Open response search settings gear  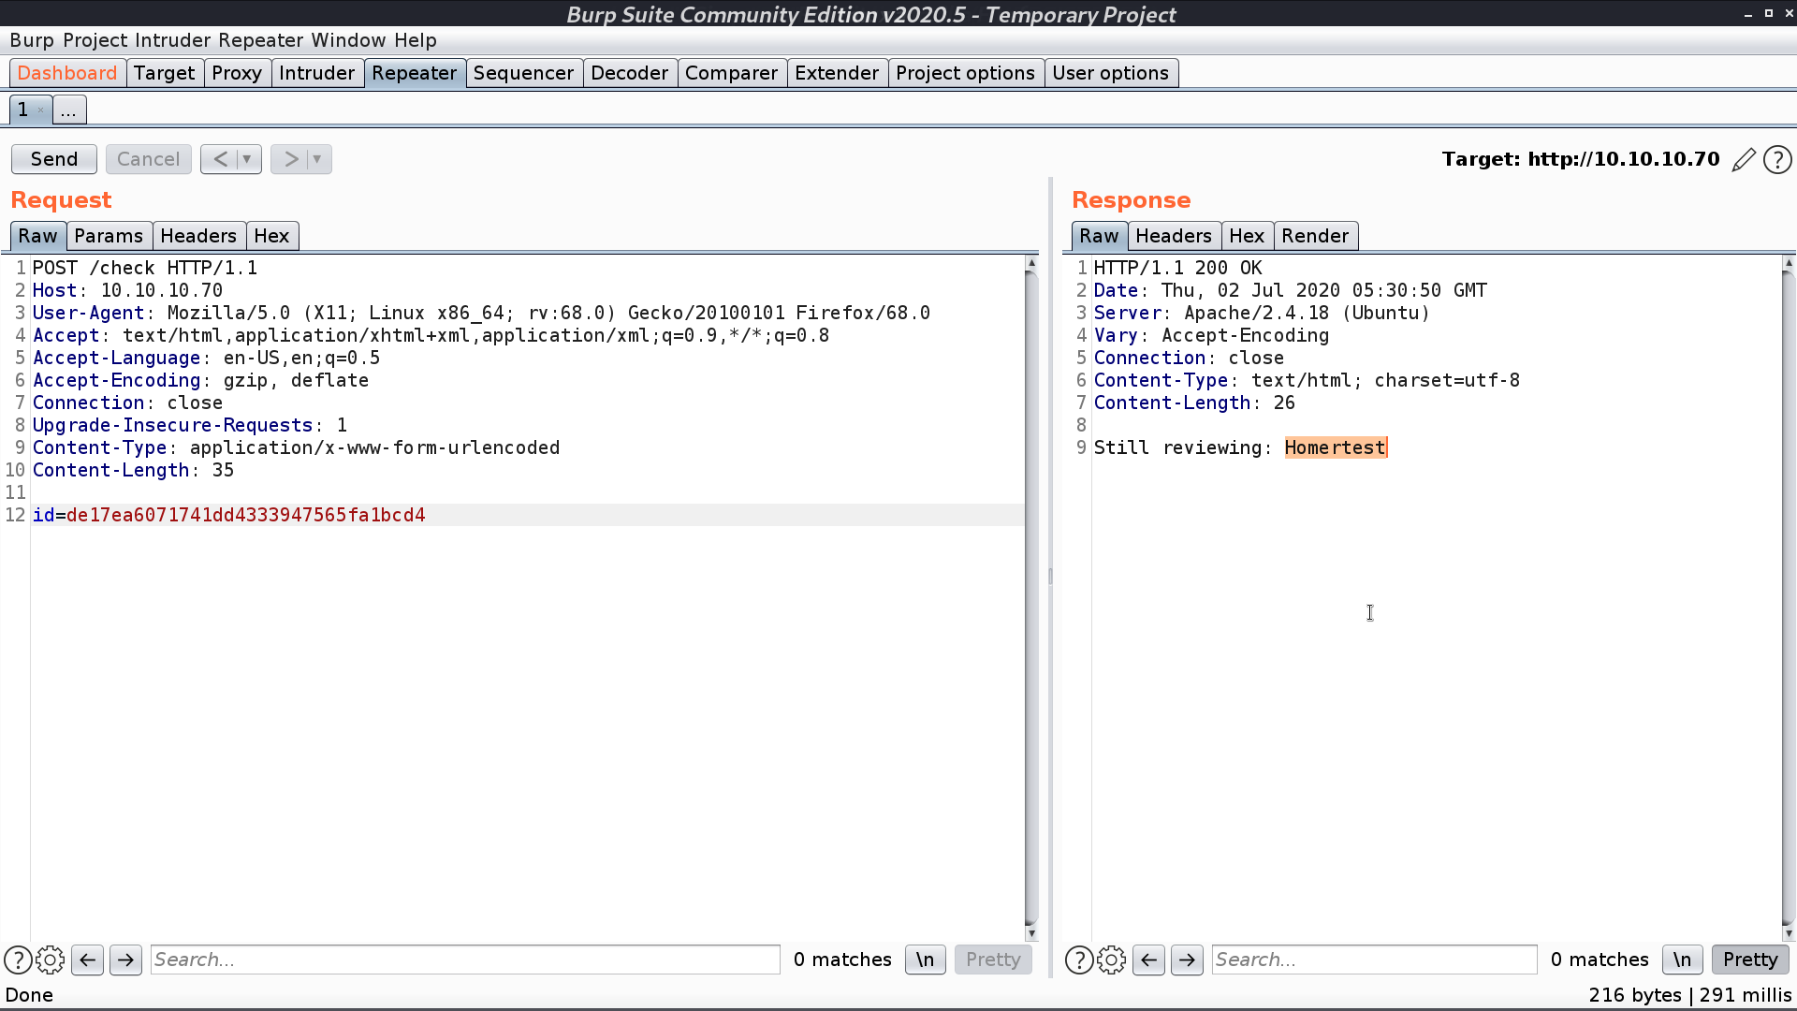coord(1112,960)
